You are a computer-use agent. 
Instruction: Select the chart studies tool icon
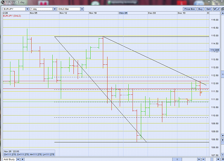click(x=215, y=9)
